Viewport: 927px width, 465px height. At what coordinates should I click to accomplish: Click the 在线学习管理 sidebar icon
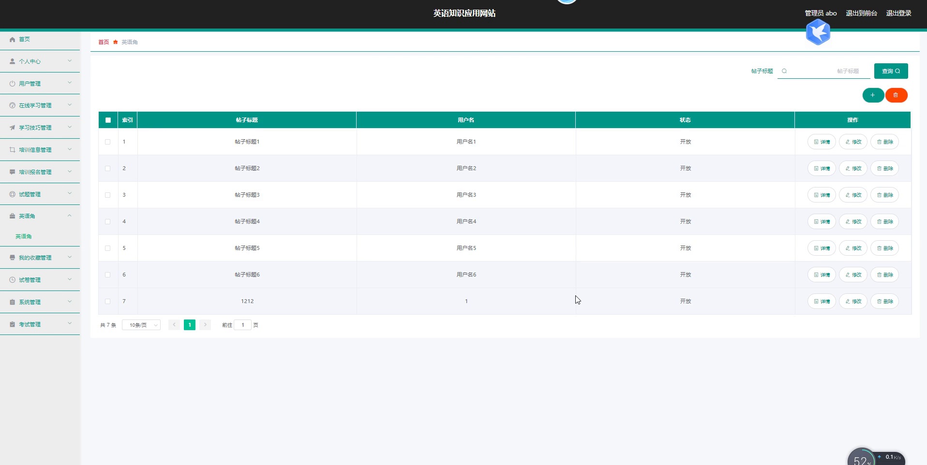coord(12,105)
